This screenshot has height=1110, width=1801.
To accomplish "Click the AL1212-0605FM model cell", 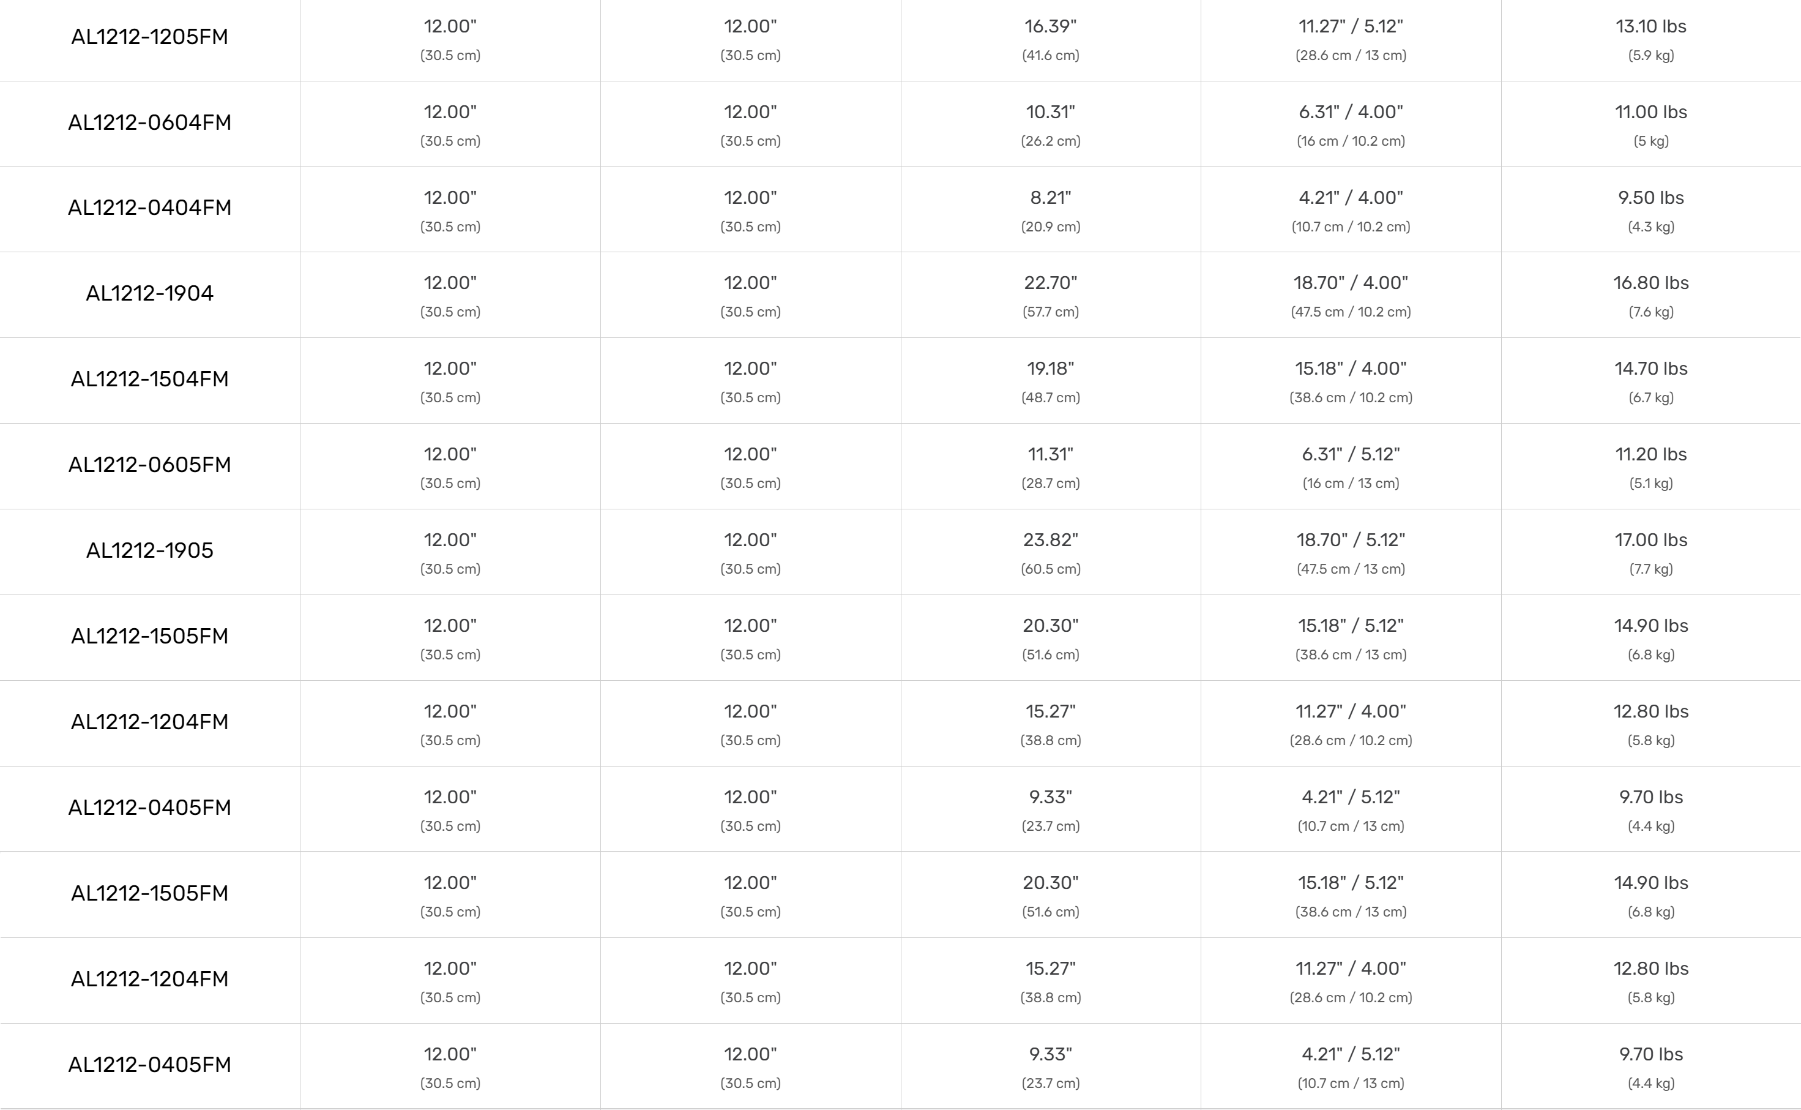I will [150, 465].
